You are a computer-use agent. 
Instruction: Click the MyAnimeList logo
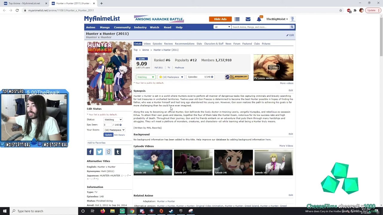click(x=102, y=19)
